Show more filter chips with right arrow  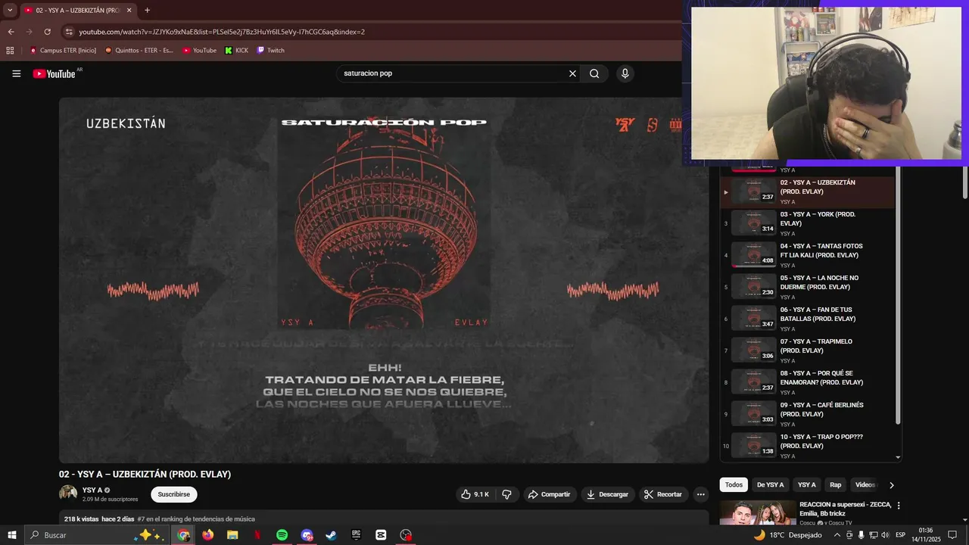click(891, 485)
